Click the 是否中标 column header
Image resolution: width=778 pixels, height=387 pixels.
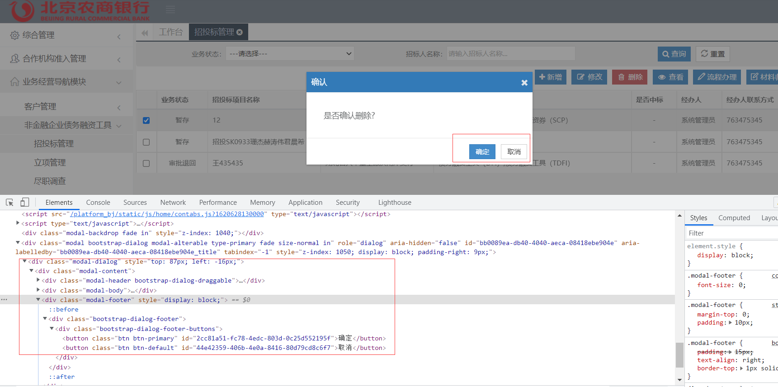pos(650,100)
